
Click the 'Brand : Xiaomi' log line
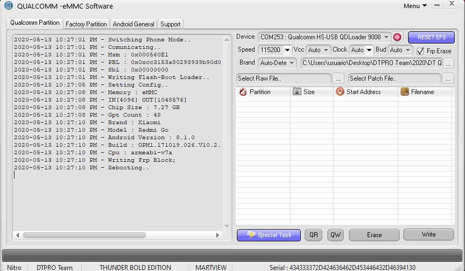pyautogui.click(x=87, y=122)
